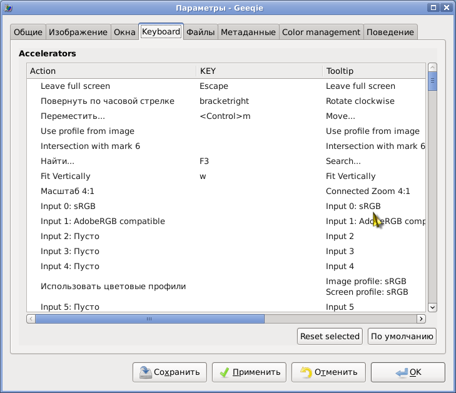Click Сохранить save button
The width and height of the screenshot is (456, 393).
click(x=170, y=372)
